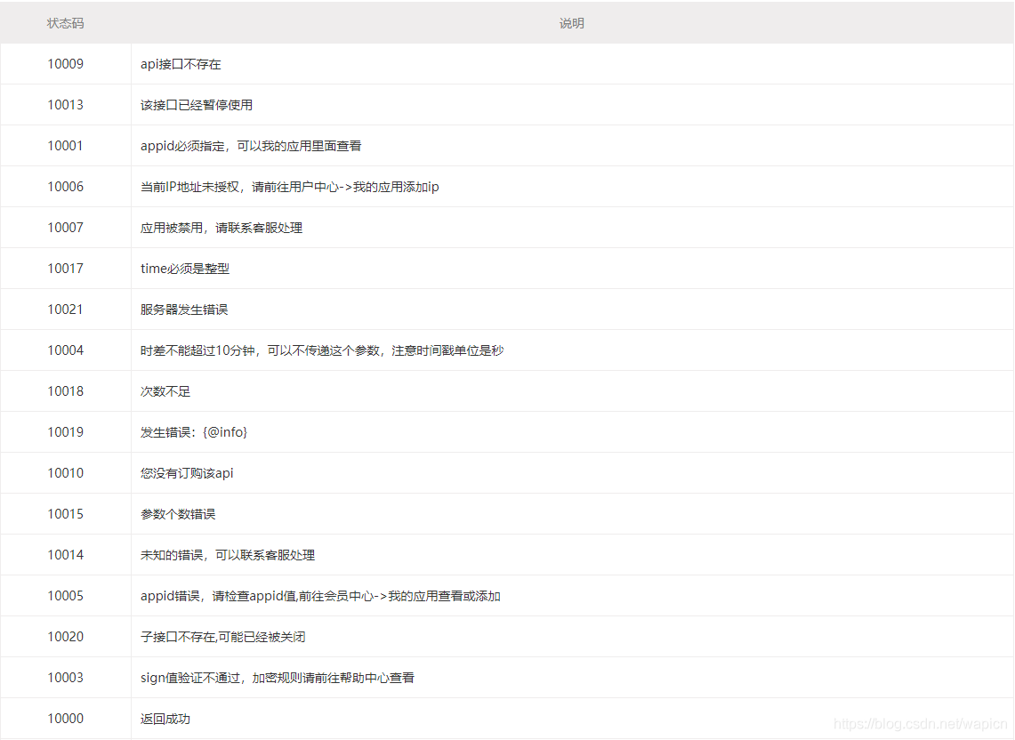Click the appid必须指定 description
This screenshot has height=740, width=1015.
tap(251, 146)
